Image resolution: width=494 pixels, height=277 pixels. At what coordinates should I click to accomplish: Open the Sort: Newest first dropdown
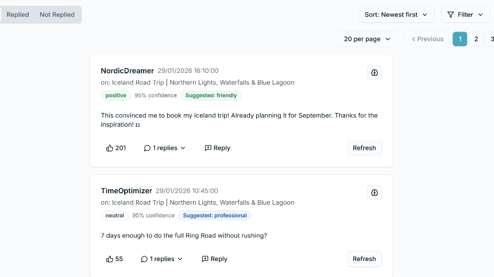point(396,15)
